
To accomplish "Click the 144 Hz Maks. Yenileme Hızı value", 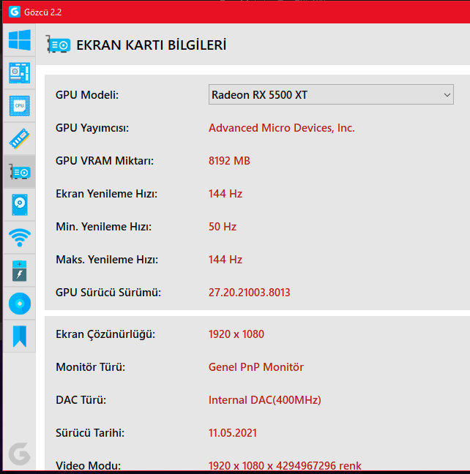I will pyautogui.click(x=225, y=260).
